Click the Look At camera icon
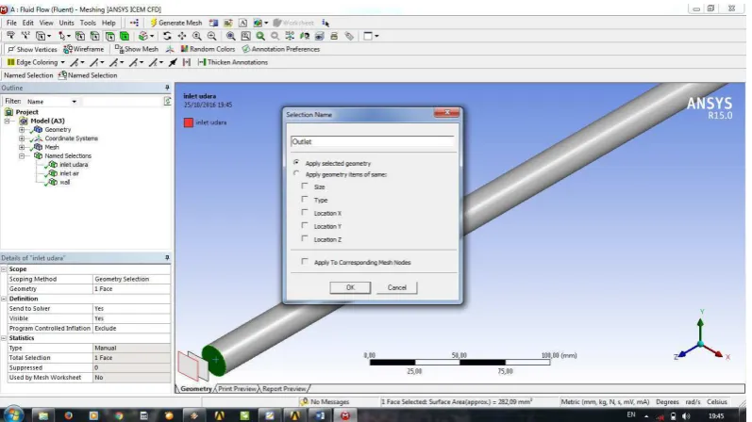The width and height of the screenshot is (752, 422). (x=305, y=36)
